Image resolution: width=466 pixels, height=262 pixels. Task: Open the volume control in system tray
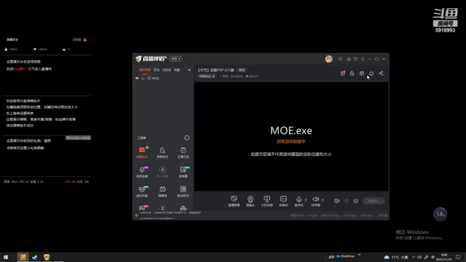coord(419,257)
